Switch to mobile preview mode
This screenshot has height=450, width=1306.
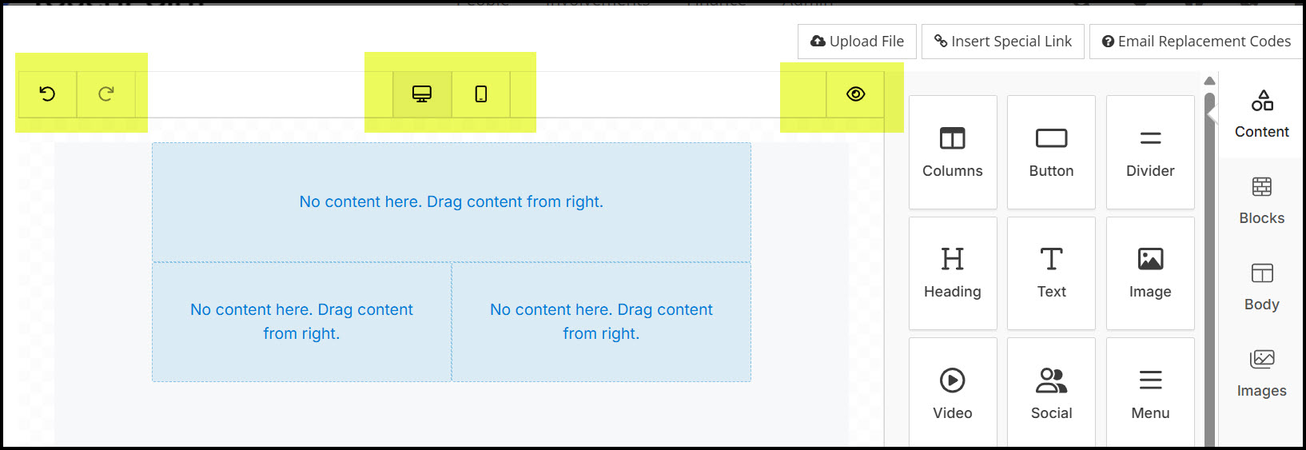click(480, 94)
